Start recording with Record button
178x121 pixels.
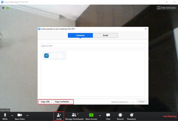click(x=120, y=117)
